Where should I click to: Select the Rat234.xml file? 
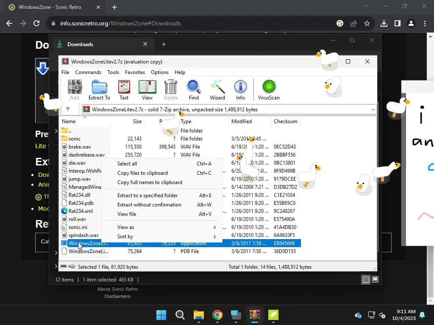point(81,211)
